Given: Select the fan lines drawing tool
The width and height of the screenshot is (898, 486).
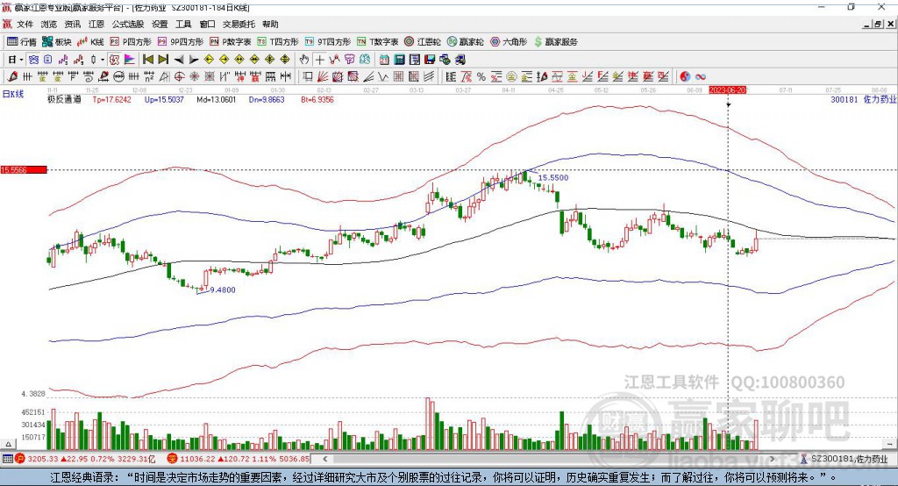Looking at the screenshot, I should click(322, 76).
